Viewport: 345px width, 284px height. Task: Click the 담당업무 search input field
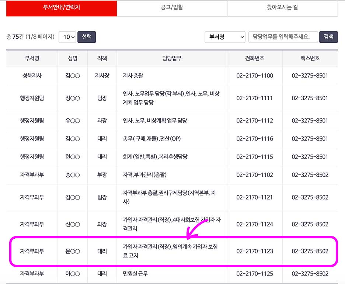point(283,37)
